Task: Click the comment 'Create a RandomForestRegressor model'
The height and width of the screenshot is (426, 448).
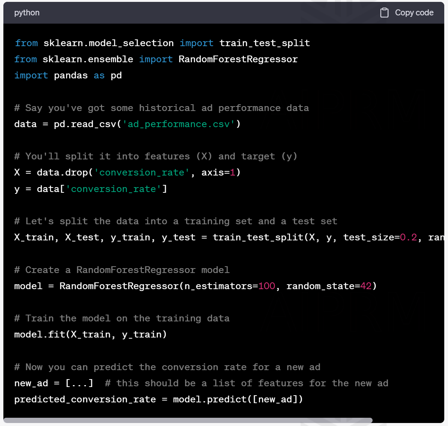Action: coord(122,270)
